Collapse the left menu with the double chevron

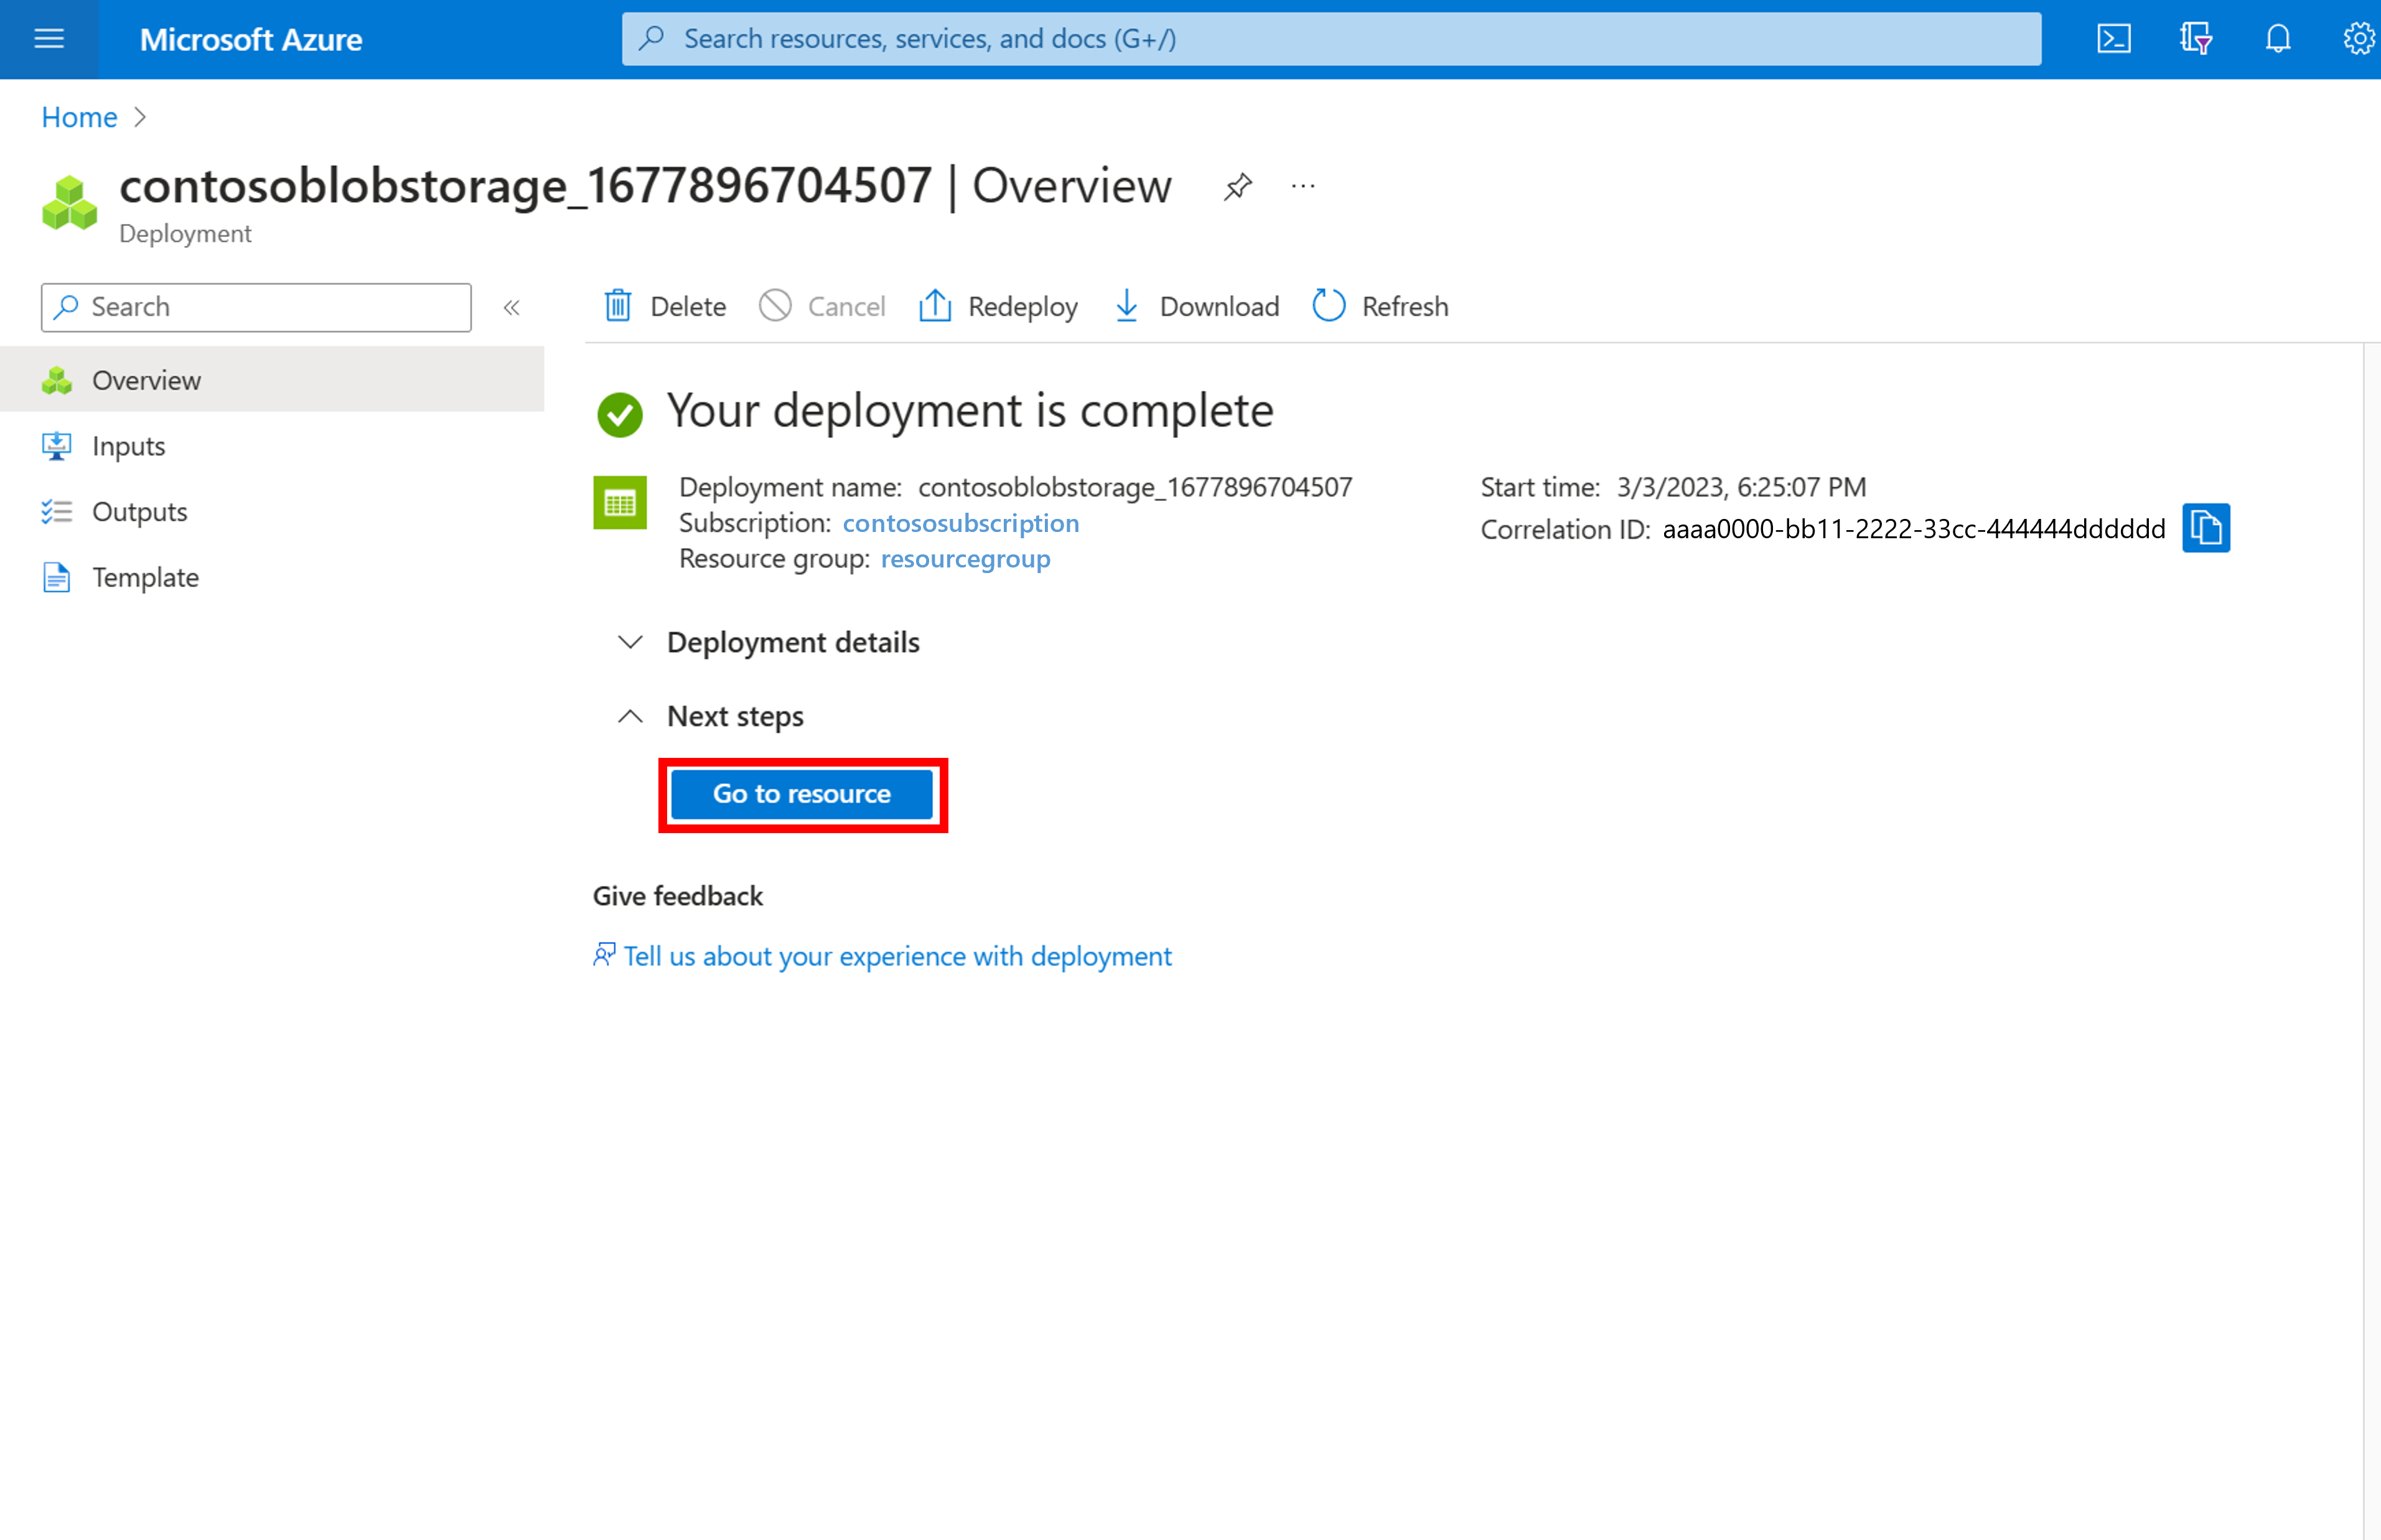tap(512, 307)
